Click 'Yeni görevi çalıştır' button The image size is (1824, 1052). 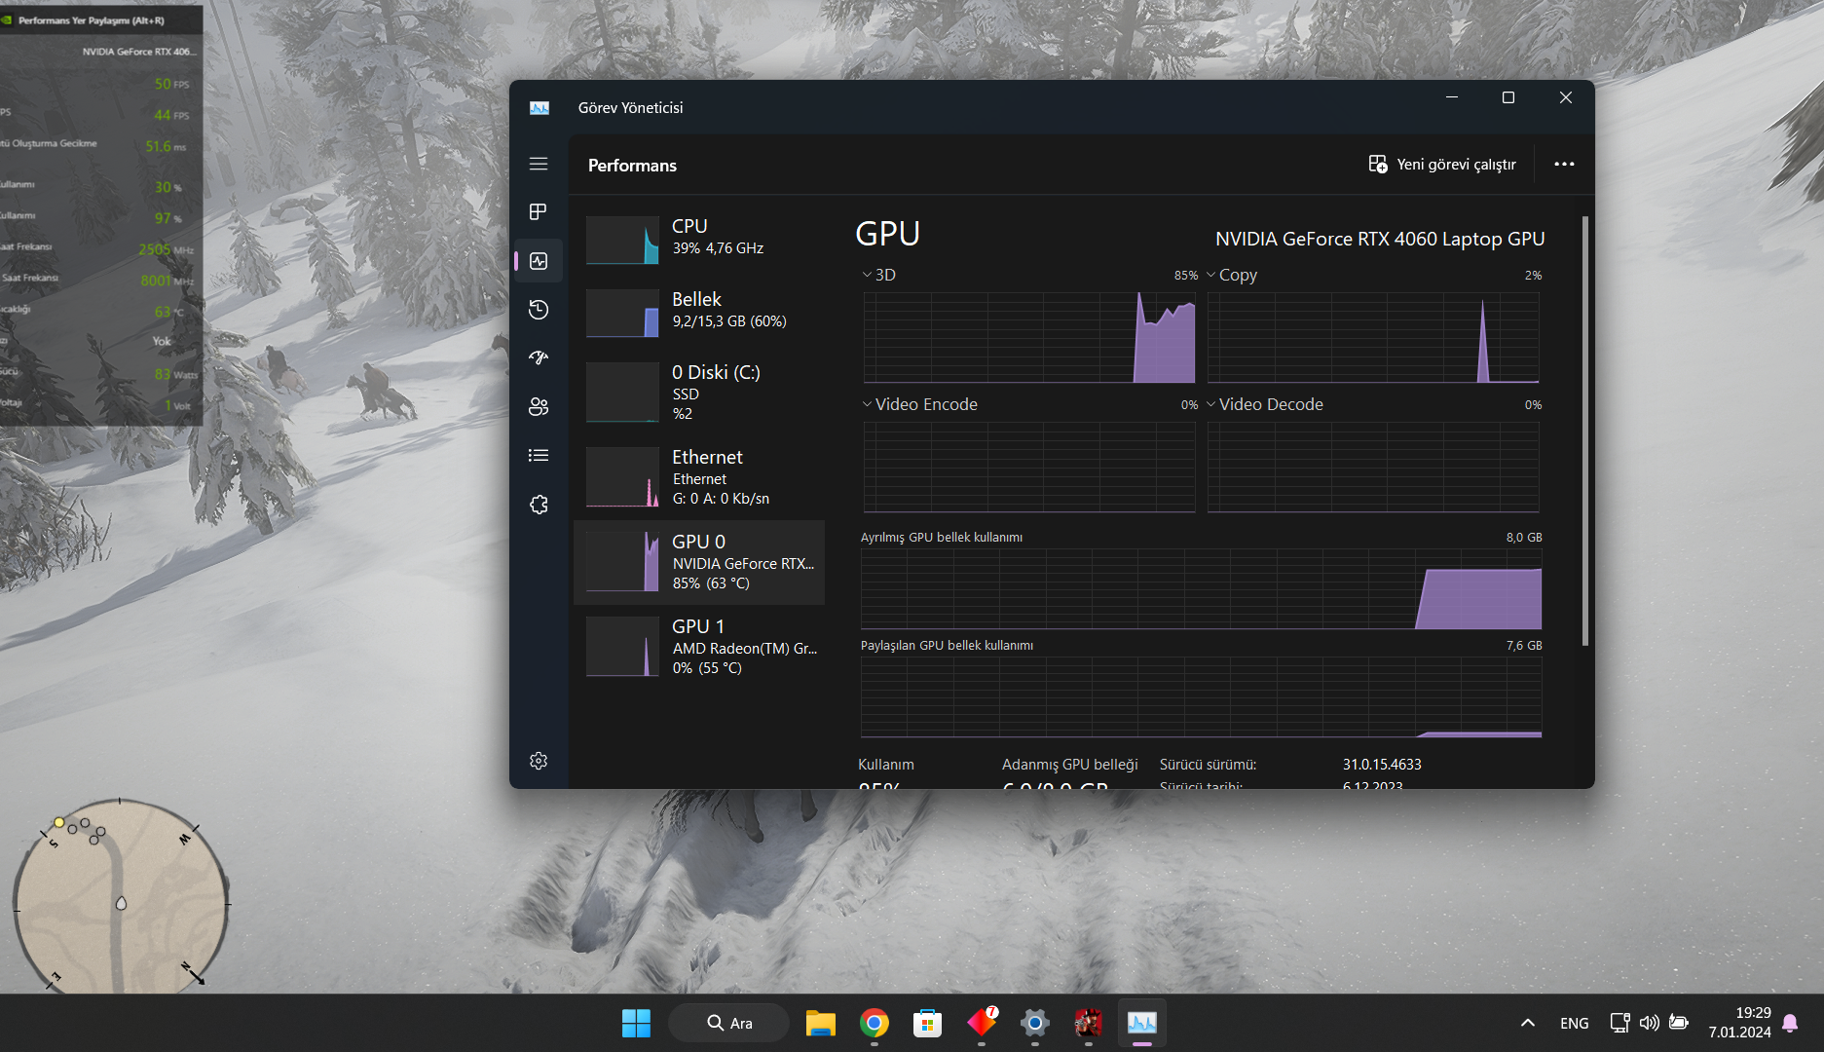[x=1442, y=165]
